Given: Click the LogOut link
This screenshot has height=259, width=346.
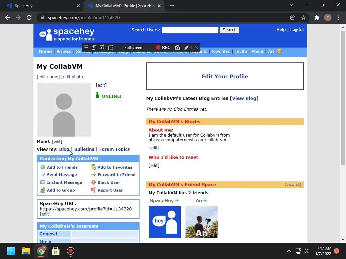Looking at the screenshot, I should pyautogui.click(x=297, y=30).
